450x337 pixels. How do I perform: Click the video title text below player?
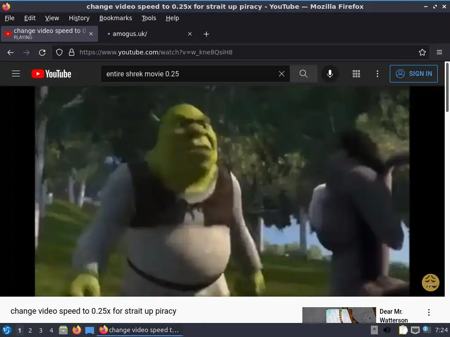93,311
